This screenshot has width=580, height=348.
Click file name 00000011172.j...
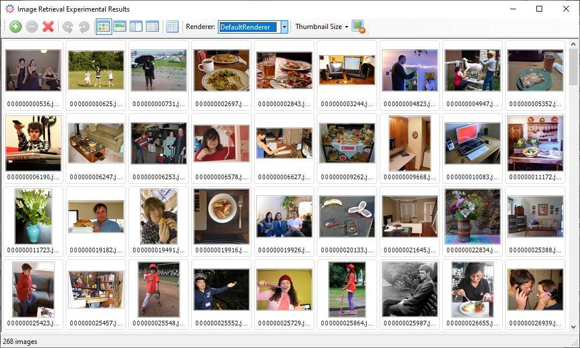coord(535,177)
